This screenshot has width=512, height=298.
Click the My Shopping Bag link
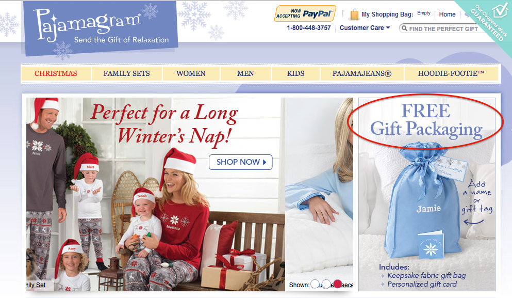pos(387,14)
